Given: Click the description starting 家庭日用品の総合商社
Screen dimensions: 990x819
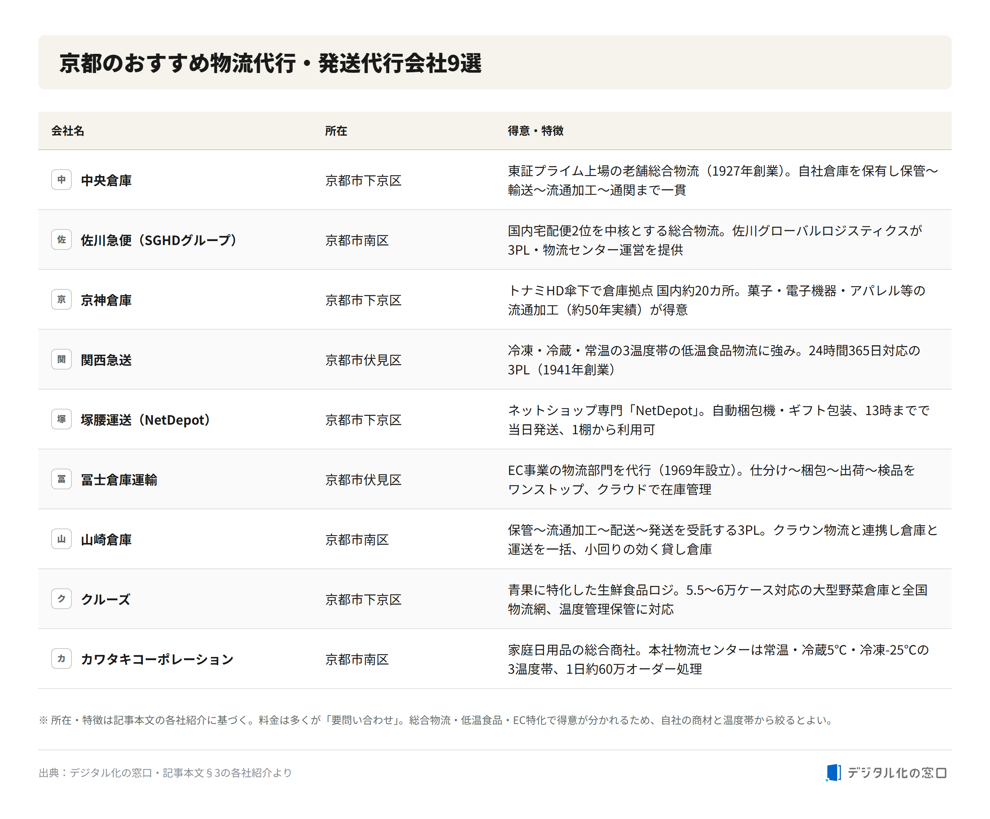Looking at the screenshot, I should click(x=719, y=659).
